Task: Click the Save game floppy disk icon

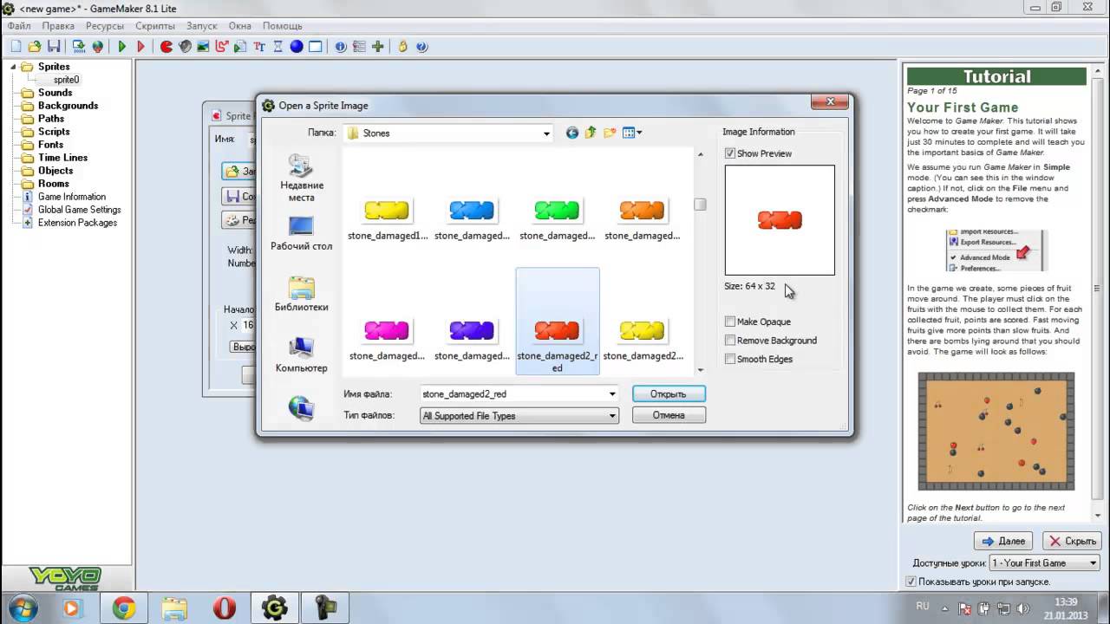Action: 54,46
